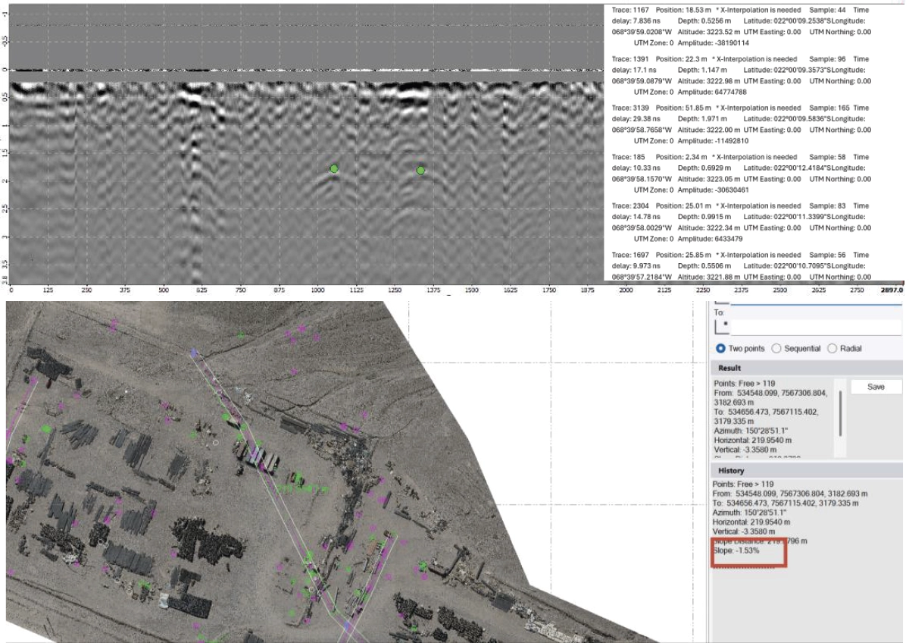Click Amplitude: 64774788 value
The image size is (909, 643).
[x=712, y=93]
